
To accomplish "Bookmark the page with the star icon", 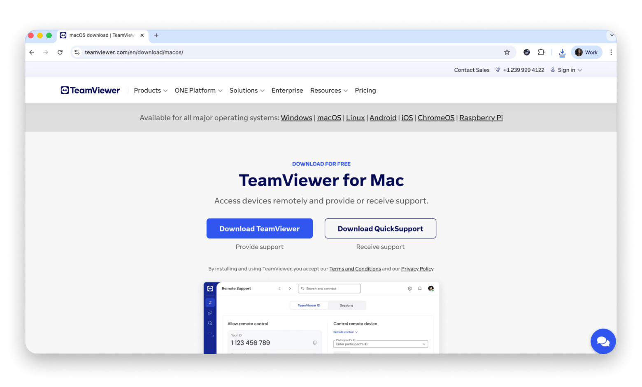I will coord(507,52).
